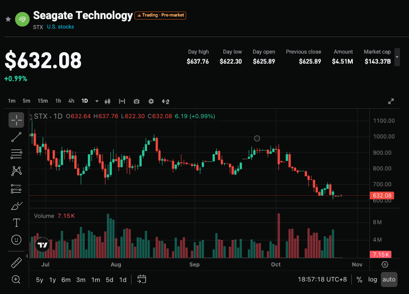This screenshot has width=409, height=294.
Task: Toggle the percent scale
Action: (359, 279)
